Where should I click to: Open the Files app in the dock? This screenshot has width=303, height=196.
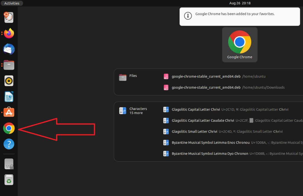[9, 65]
